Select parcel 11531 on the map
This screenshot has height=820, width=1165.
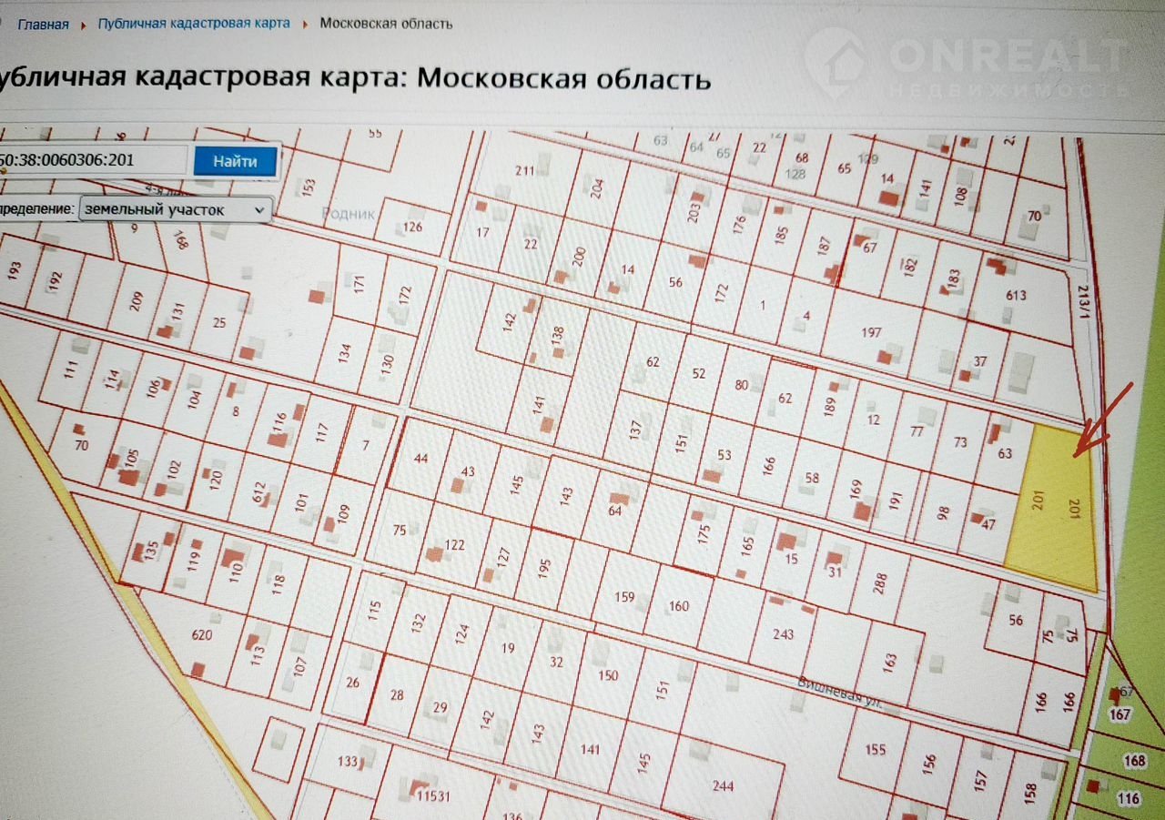433,795
